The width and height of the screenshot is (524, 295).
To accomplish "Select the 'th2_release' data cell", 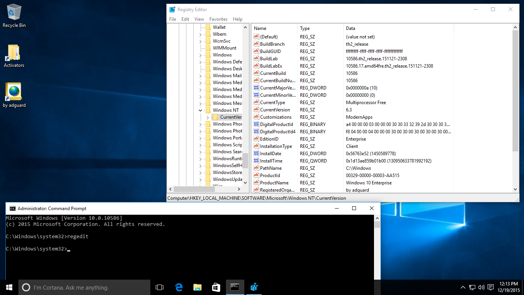I will (357, 44).
